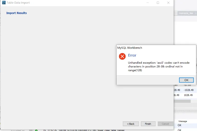Go back using the Back button
The width and height of the screenshot is (197, 131).
[131, 124]
